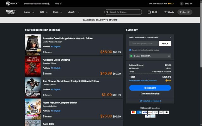Click the Venmo payment icon

coord(153,116)
